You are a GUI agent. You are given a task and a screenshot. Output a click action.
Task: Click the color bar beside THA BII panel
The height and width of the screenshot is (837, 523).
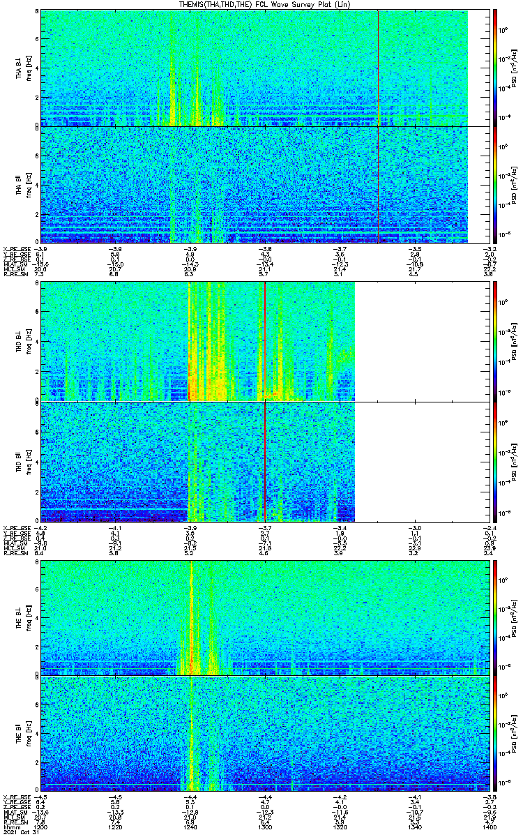(495, 184)
